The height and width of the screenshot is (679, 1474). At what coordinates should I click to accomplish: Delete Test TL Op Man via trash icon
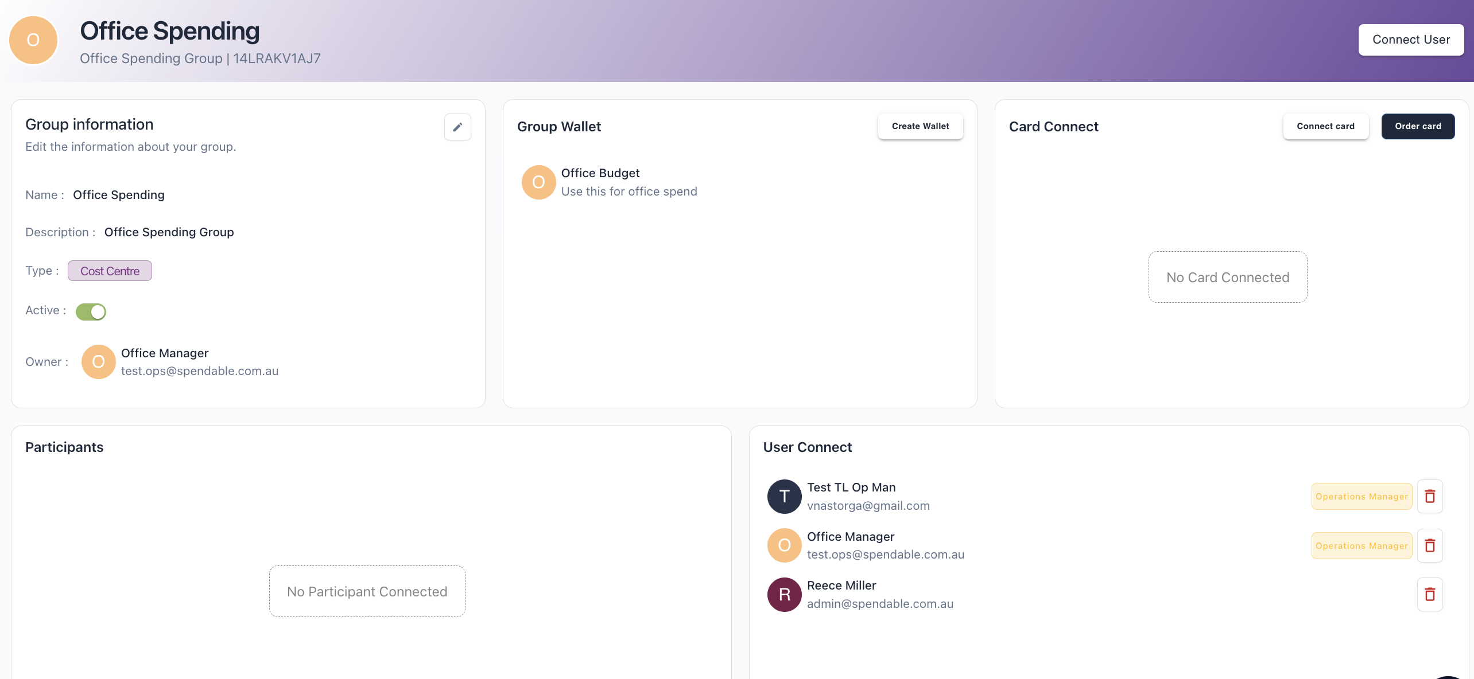(1430, 496)
